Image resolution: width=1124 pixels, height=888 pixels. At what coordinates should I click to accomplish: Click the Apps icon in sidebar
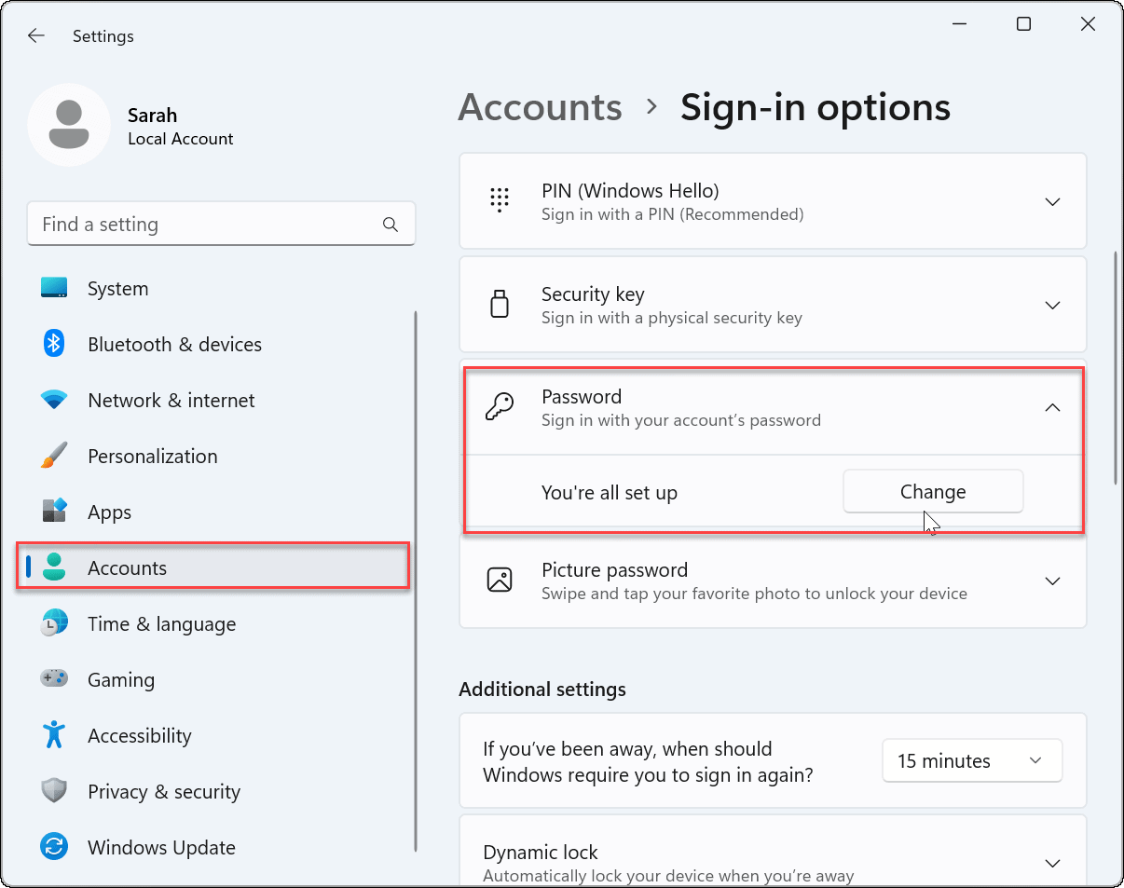coord(54,512)
